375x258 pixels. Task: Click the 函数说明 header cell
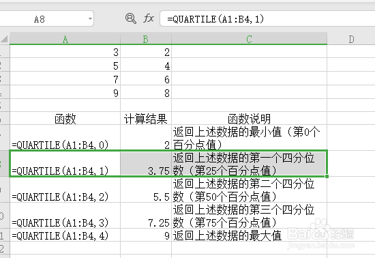pyautogui.click(x=249, y=118)
